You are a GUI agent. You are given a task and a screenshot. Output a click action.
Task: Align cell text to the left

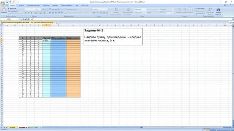click(50, 13)
